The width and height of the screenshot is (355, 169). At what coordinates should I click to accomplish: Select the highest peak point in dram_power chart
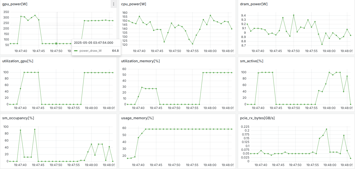(294, 15)
